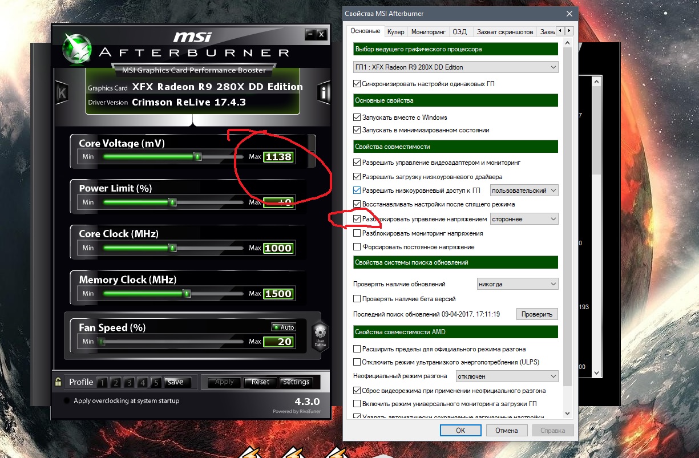Click the Core Voltage slider handle
The image size is (699, 458).
pyautogui.click(x=197, y=156)
